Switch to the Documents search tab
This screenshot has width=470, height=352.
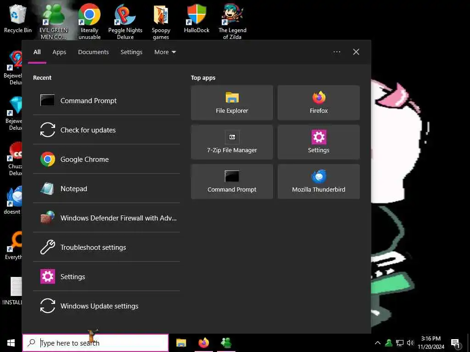pyautogui.click(x=94, y=52)
